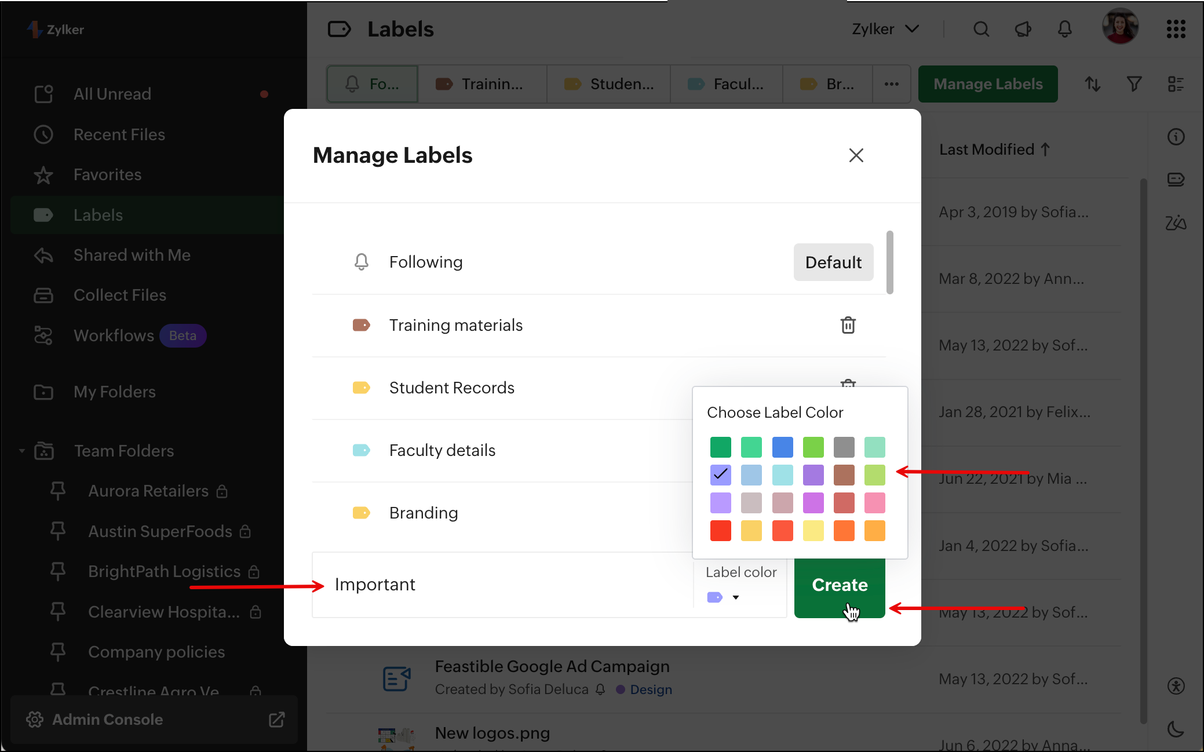1204x752 pixels.
Task: Pick the bright red color swatch
Action: (x=720, y=531)
